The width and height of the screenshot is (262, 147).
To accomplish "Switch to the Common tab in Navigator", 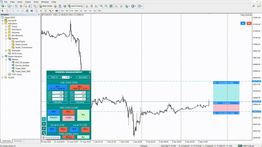I will tap(7, 141).
